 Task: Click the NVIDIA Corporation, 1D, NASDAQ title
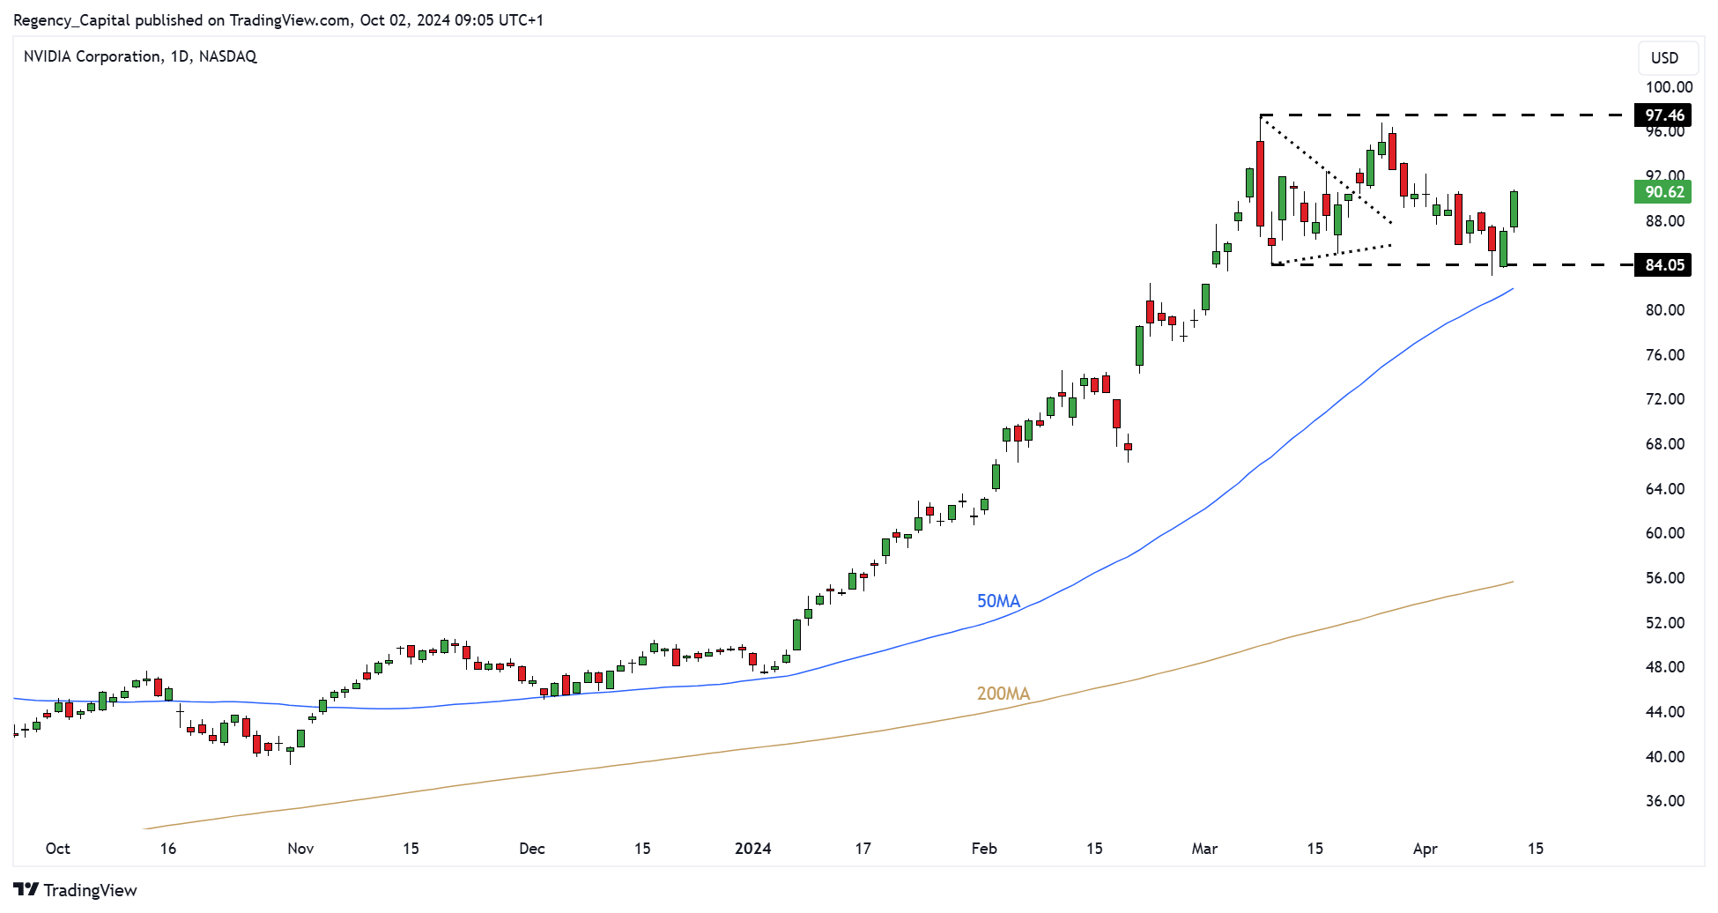pos(140,56)
